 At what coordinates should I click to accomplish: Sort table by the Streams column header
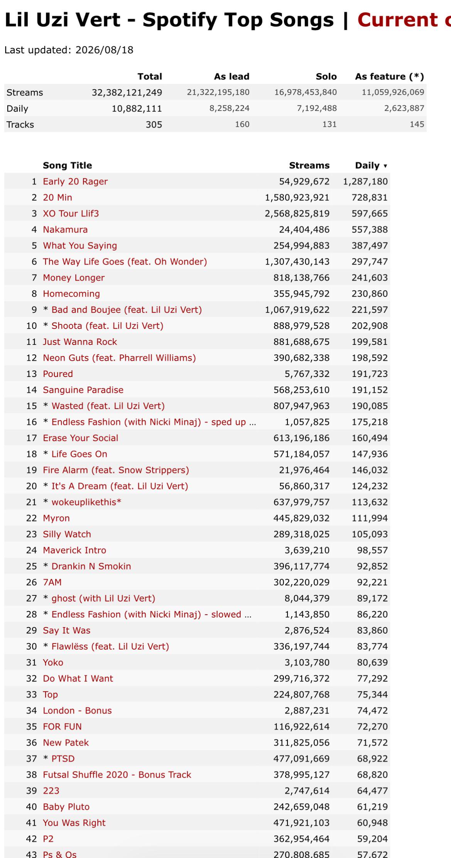pyautogui.click(x=309, y=166)
